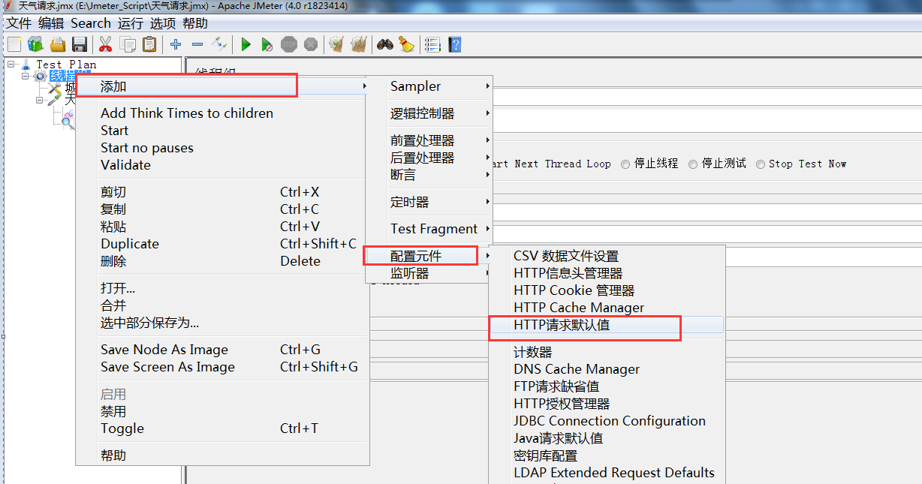Collapse the thread group tree node toggle
This screenshot has width=922, height=484.
click(25, 76)
